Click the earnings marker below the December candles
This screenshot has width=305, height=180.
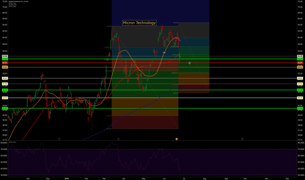59,139
